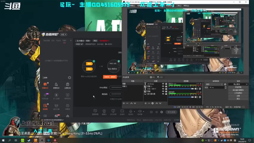
Task: Open settings gear for first mixer channel
Action: [x=200, y=89]
